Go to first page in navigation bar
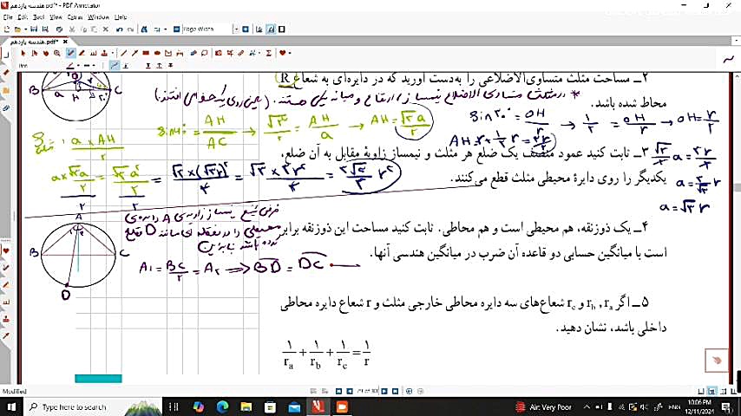 [x=338, y=391]
